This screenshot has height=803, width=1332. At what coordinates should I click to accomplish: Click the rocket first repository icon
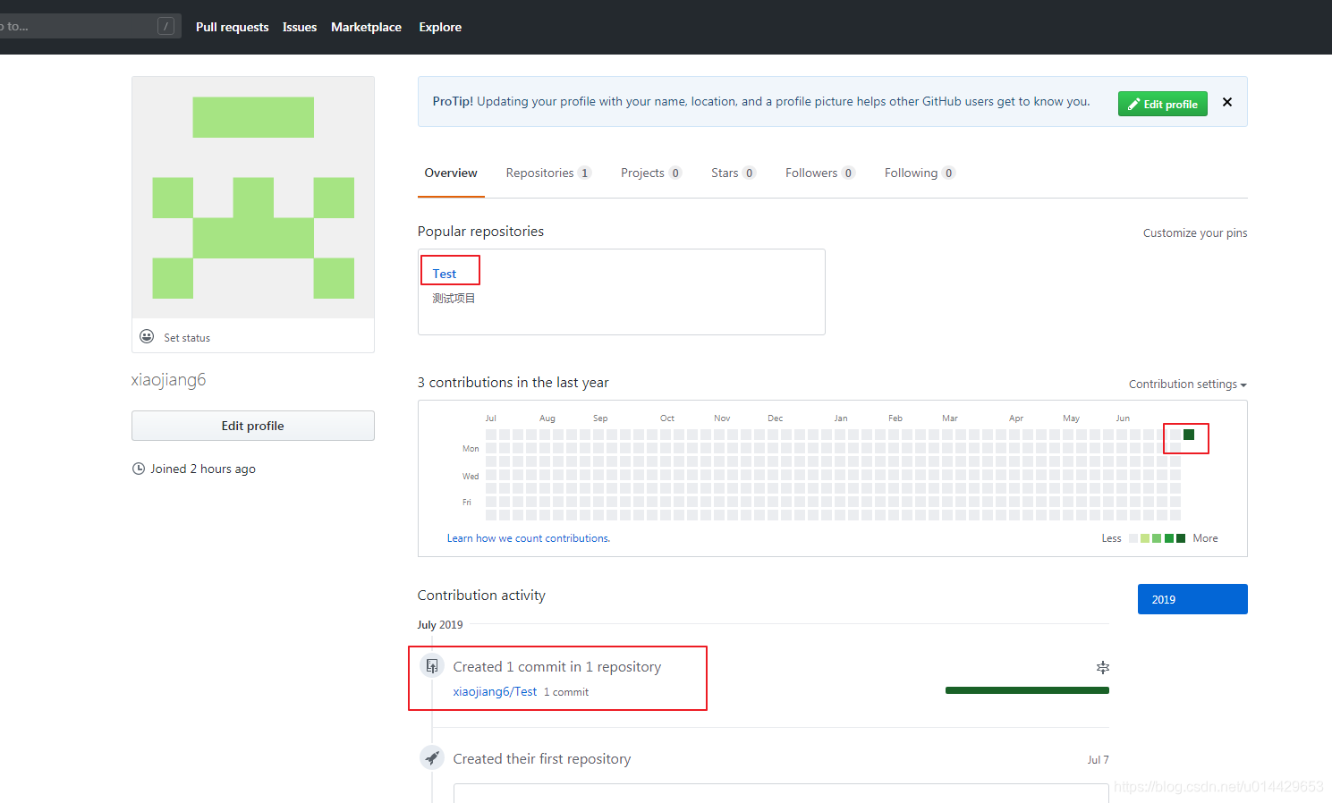click(432, 757)
